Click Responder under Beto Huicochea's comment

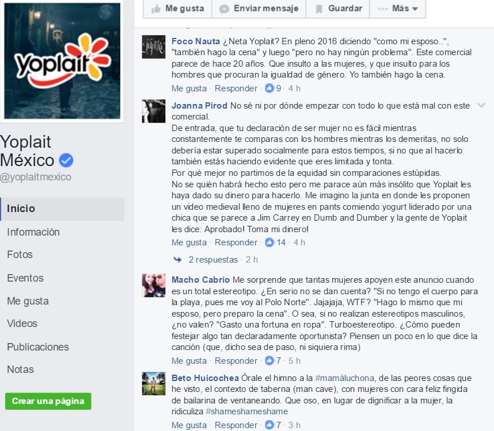point(236,425)
